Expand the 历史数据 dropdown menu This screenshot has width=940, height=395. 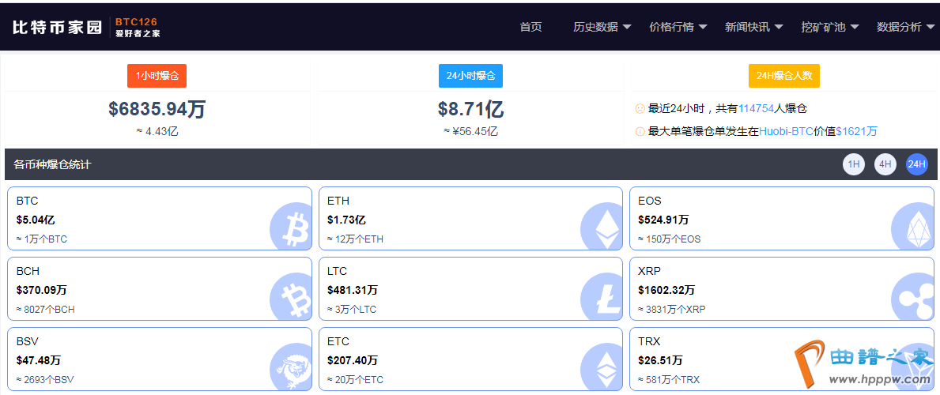click(x=602, y=27)
